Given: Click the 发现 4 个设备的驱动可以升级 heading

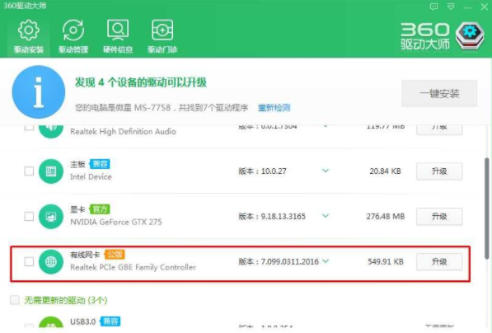Looking at the screenshot, I should [141, 82].
